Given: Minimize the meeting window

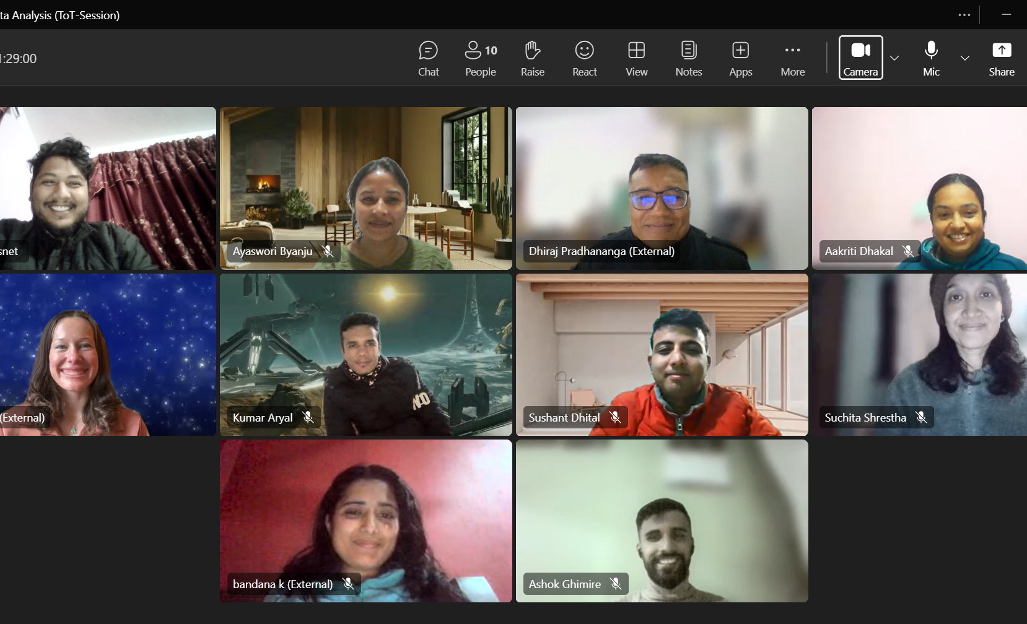Looking at the screenshot, I should (x=1007, y=15).
